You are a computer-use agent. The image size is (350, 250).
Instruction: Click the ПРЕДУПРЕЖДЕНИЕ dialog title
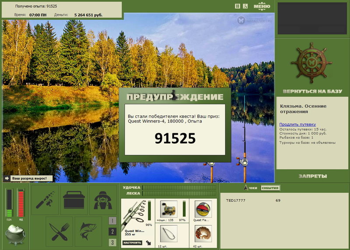[x=175, y=97]
